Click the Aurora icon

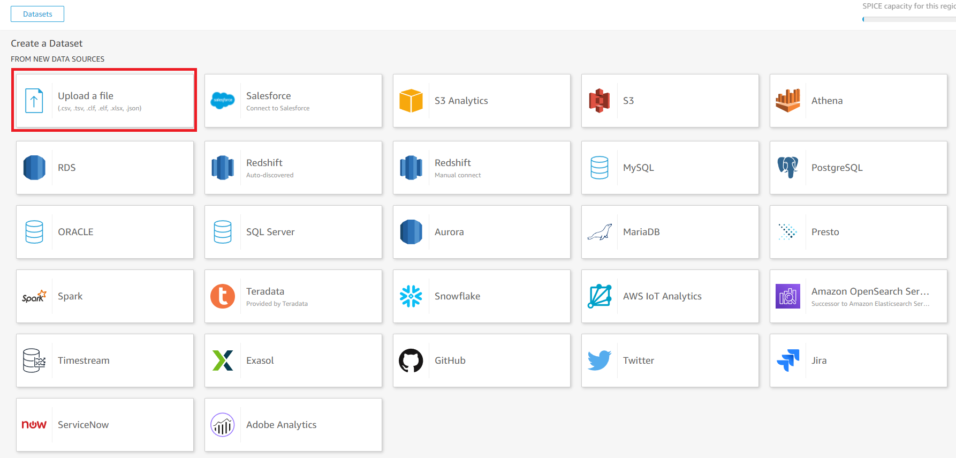[411, 232]
